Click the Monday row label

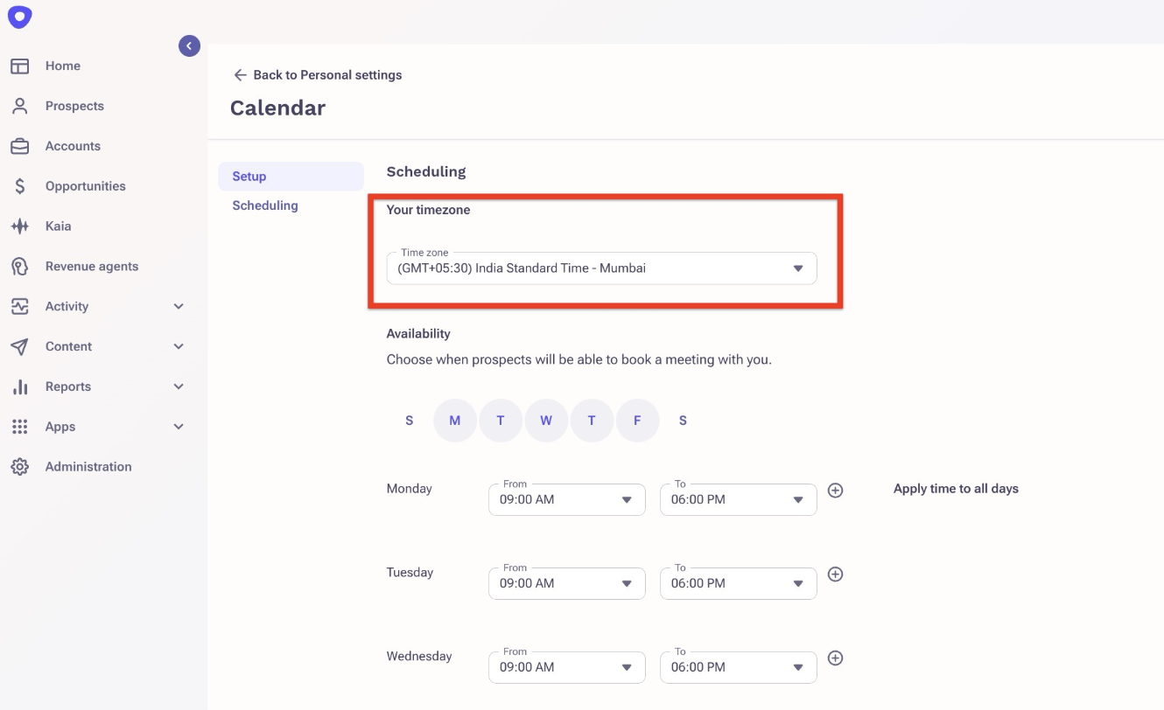point(410,489)
